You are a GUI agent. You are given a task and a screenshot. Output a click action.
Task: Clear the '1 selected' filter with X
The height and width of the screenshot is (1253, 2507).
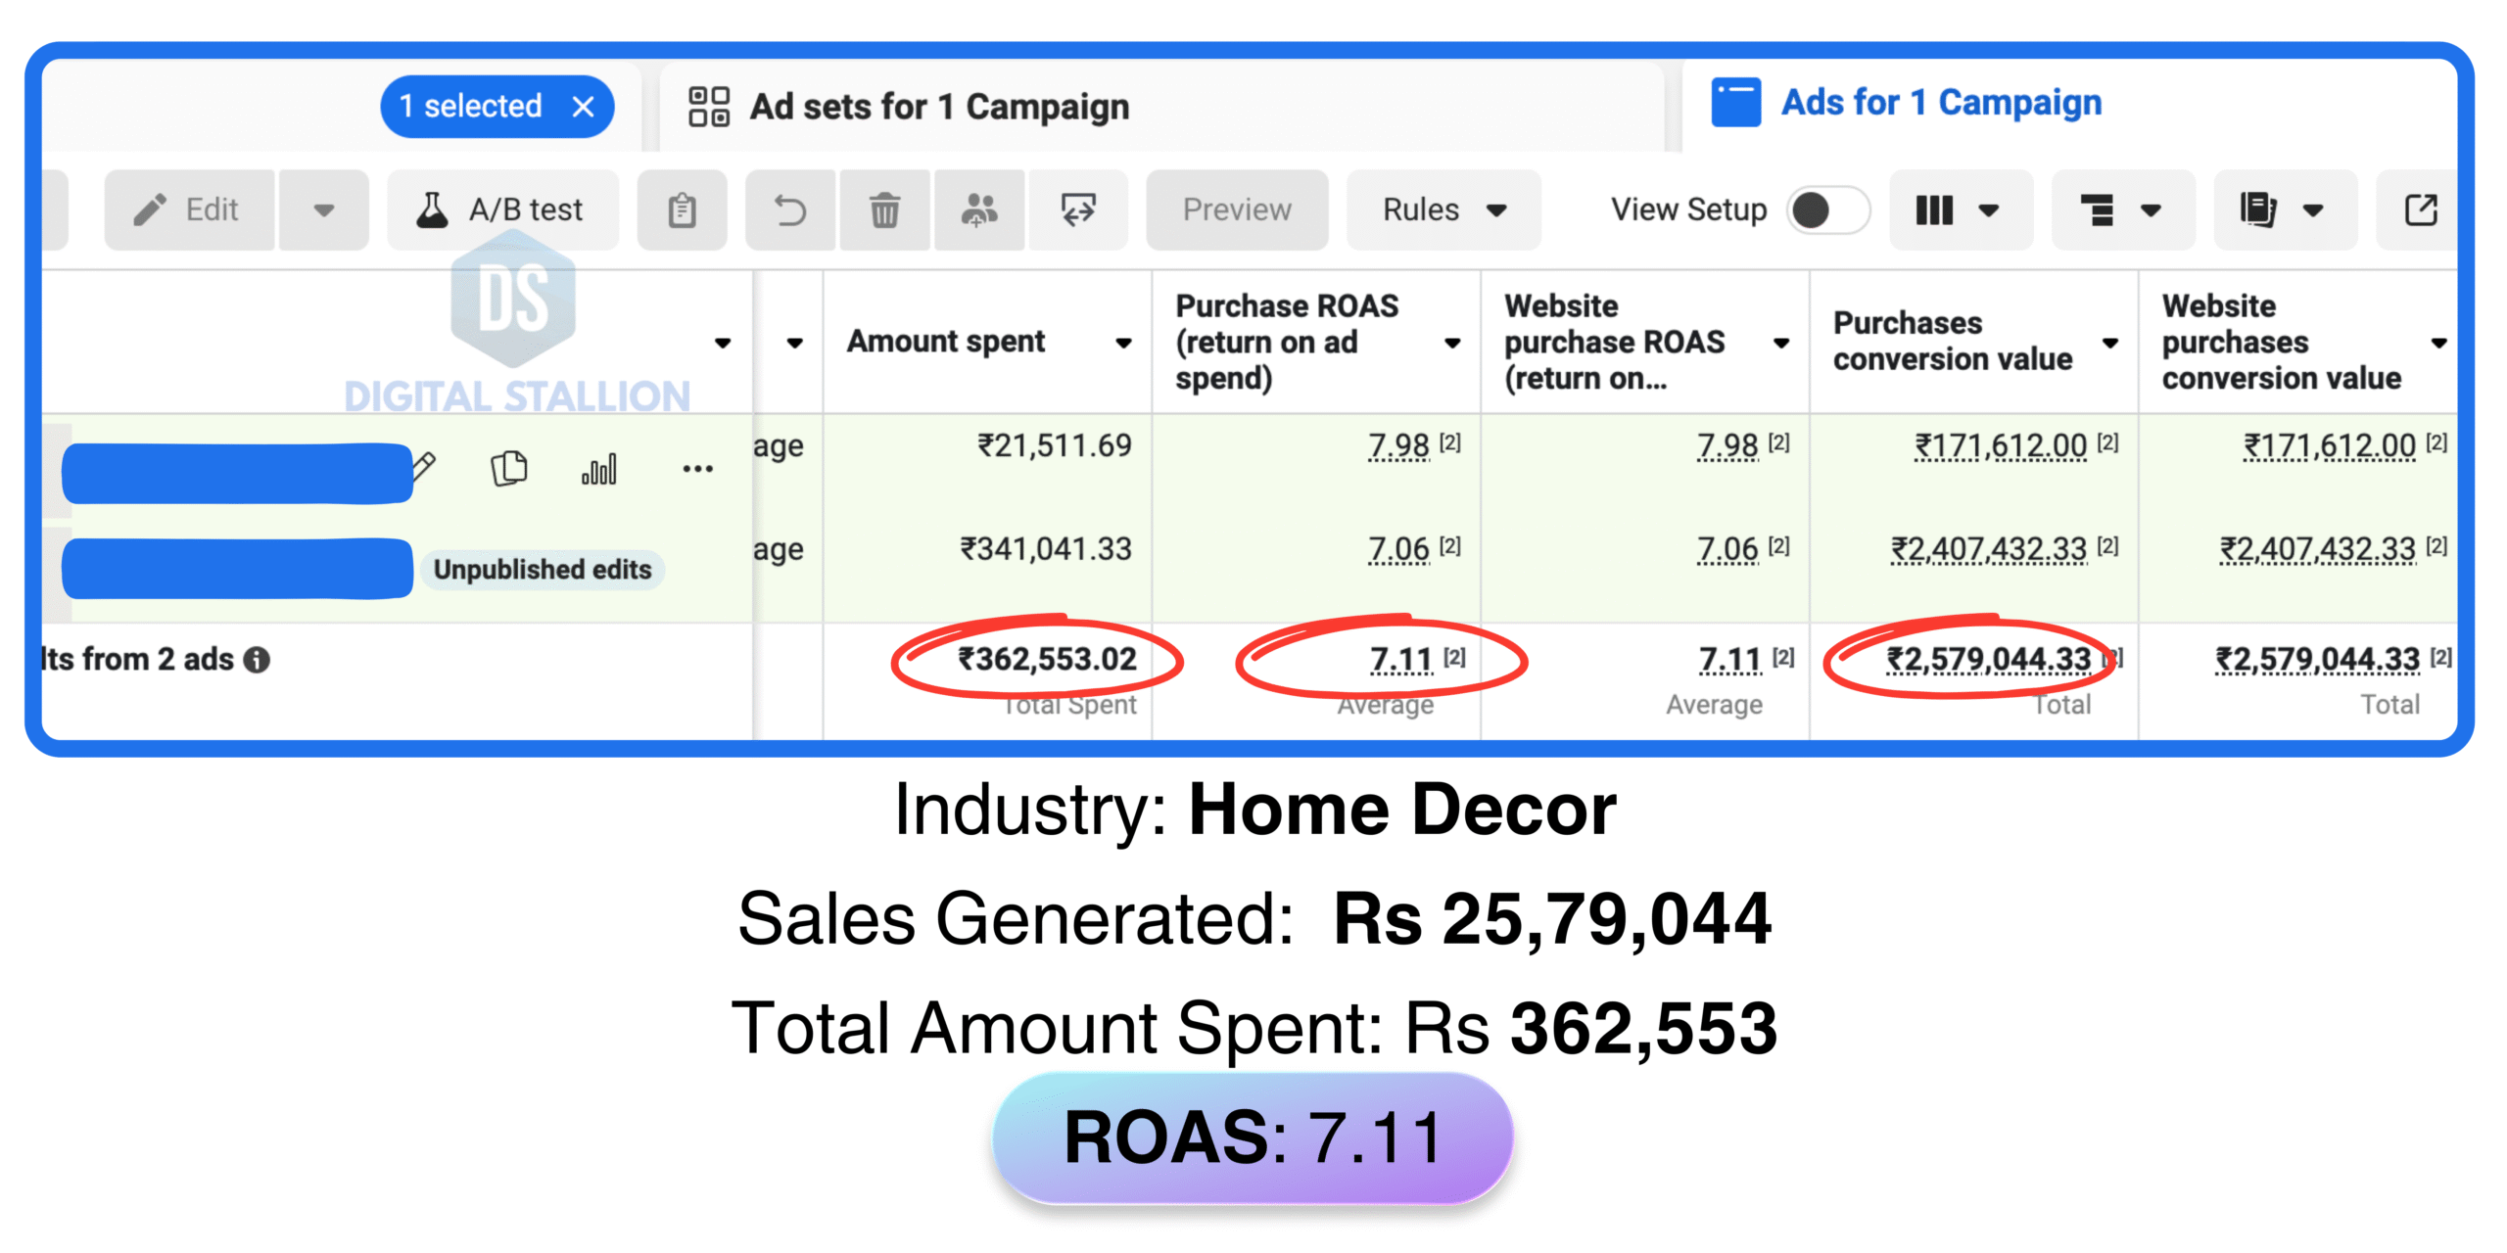(583, 107)
